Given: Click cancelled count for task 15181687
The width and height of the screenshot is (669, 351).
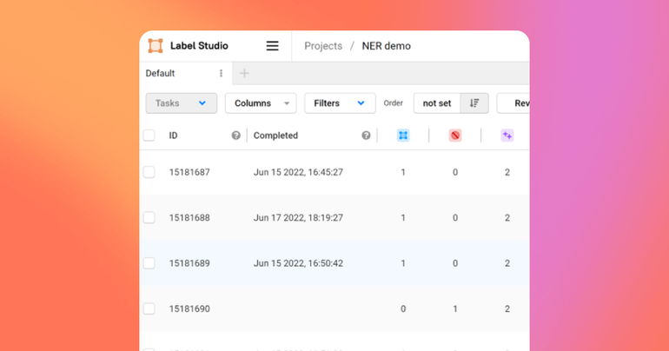Looking at the screenshot, I should 455,172.
